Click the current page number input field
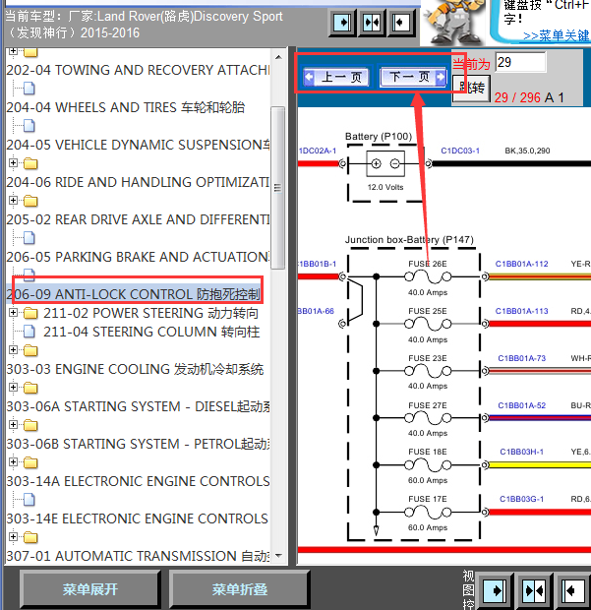591x610 pixels. [x=520, y=62]
